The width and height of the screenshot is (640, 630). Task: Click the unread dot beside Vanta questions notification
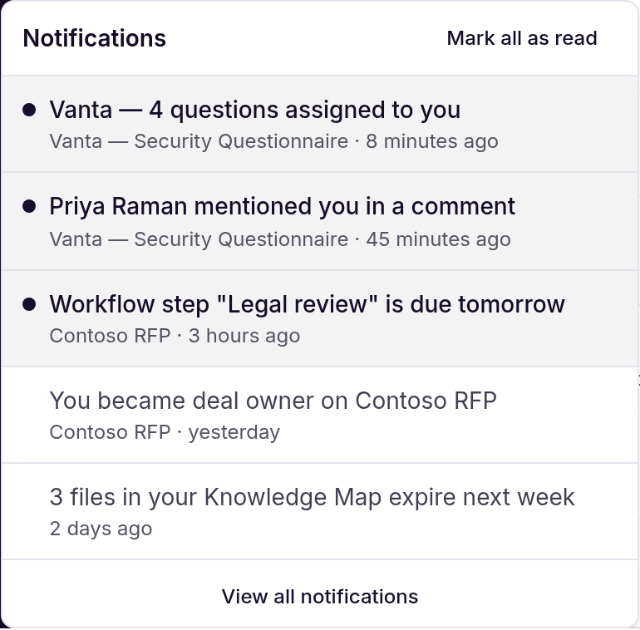click(x=29, y=110)
